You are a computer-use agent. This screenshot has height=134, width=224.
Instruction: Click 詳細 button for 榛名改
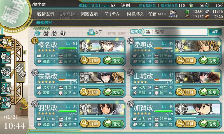tap(90, 61)
